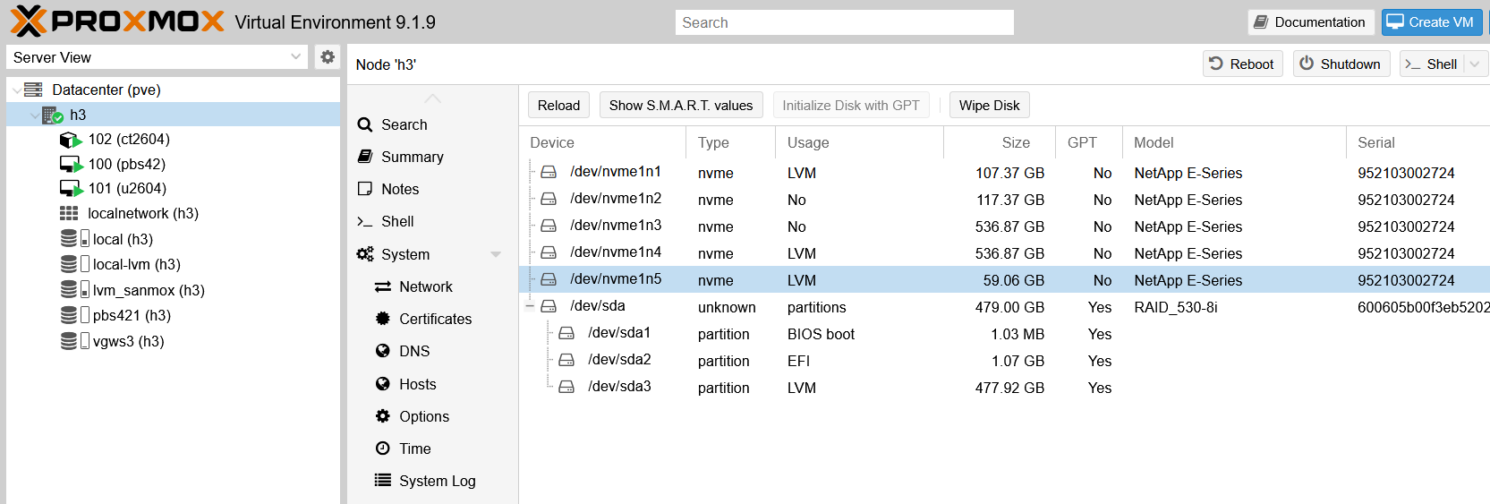Click the badge icon of Certificates entry
This screenshot has height=504, width=1490.
tap(383, 319)
